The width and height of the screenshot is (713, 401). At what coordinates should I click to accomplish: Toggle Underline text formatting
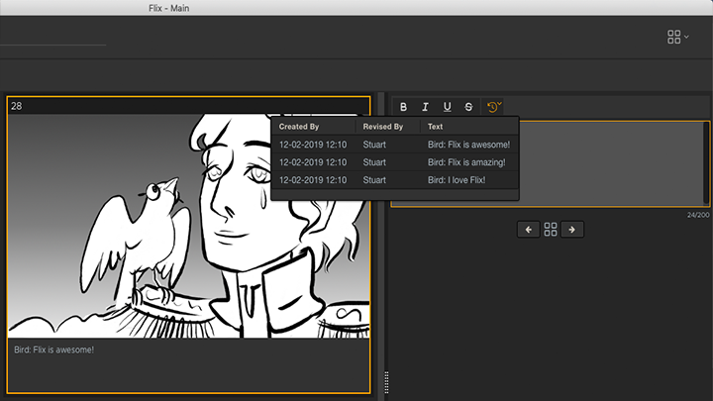[x=447, y=107]
